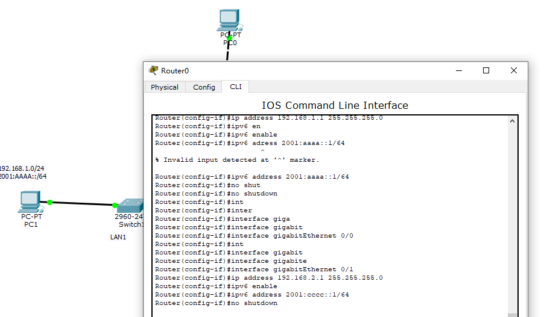Click the green link light at Switch1
Viewport: 544px width, 317px height.
coord(115,205)
